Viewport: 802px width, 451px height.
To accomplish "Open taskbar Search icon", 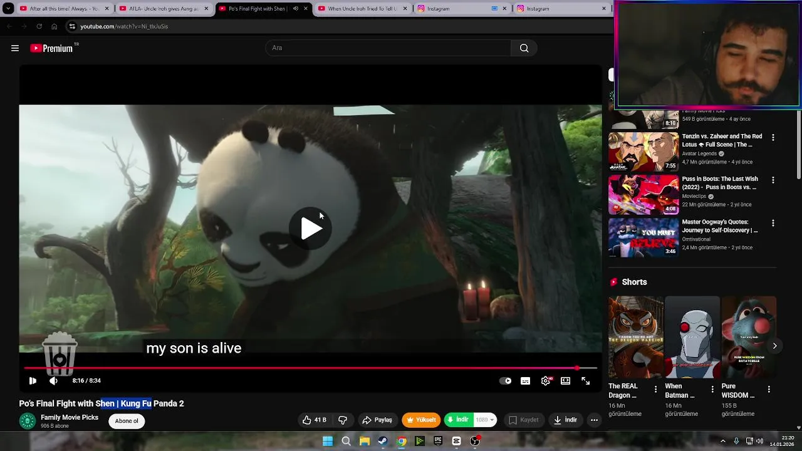I will [x=346, y=441].
